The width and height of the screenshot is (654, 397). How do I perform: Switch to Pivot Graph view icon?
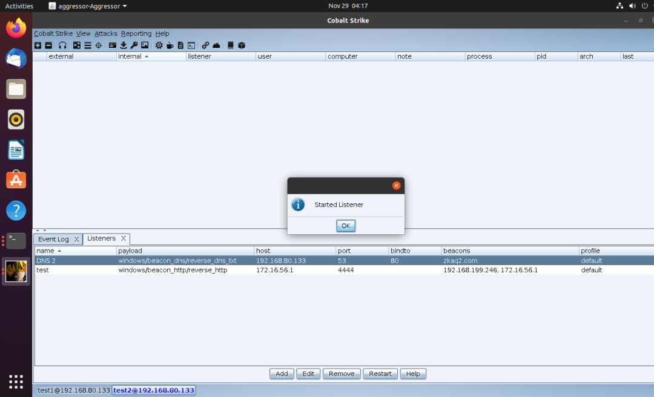coord(77,45)
